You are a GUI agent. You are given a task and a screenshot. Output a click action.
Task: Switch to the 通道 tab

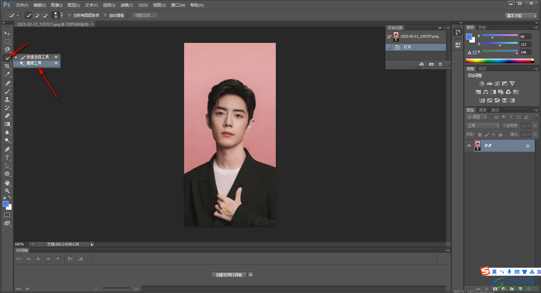pyautogui.click(x=482, y=110)
